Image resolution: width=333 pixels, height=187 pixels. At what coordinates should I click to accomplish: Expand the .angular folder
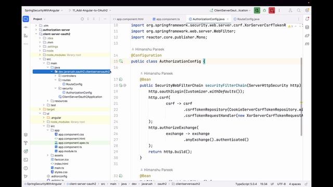tap(44, 118)
